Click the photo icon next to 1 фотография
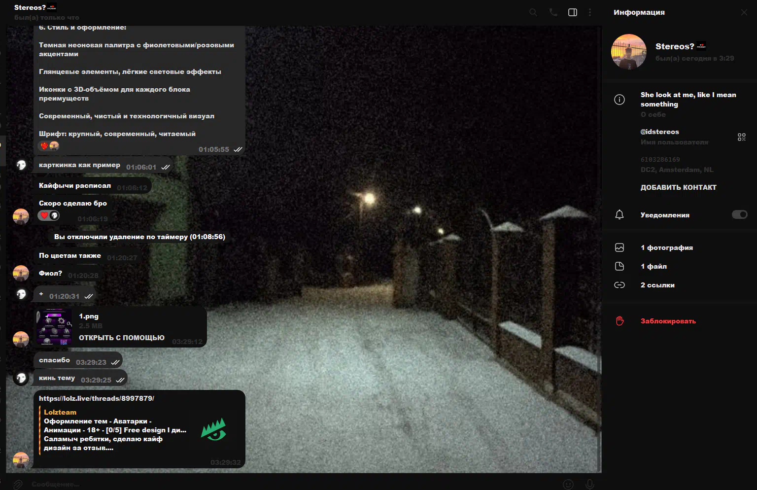Viewport: 757px width, 490px height. [x=619, y=247]
